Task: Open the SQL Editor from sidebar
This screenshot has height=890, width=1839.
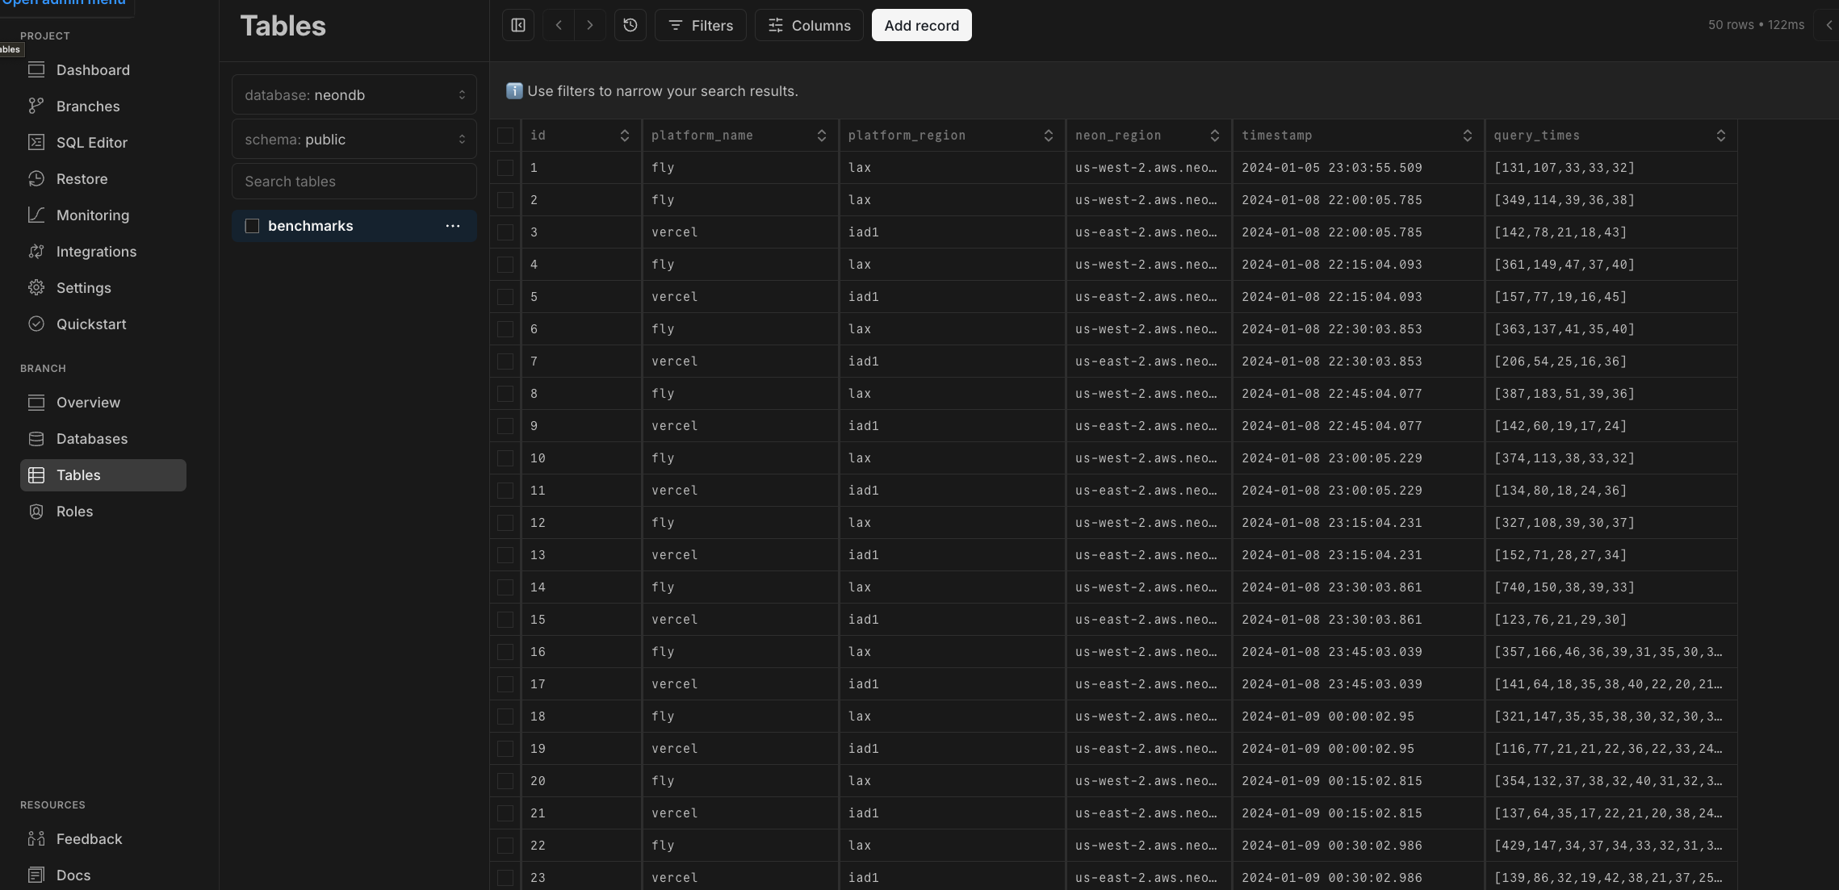Action: (91, 143)
